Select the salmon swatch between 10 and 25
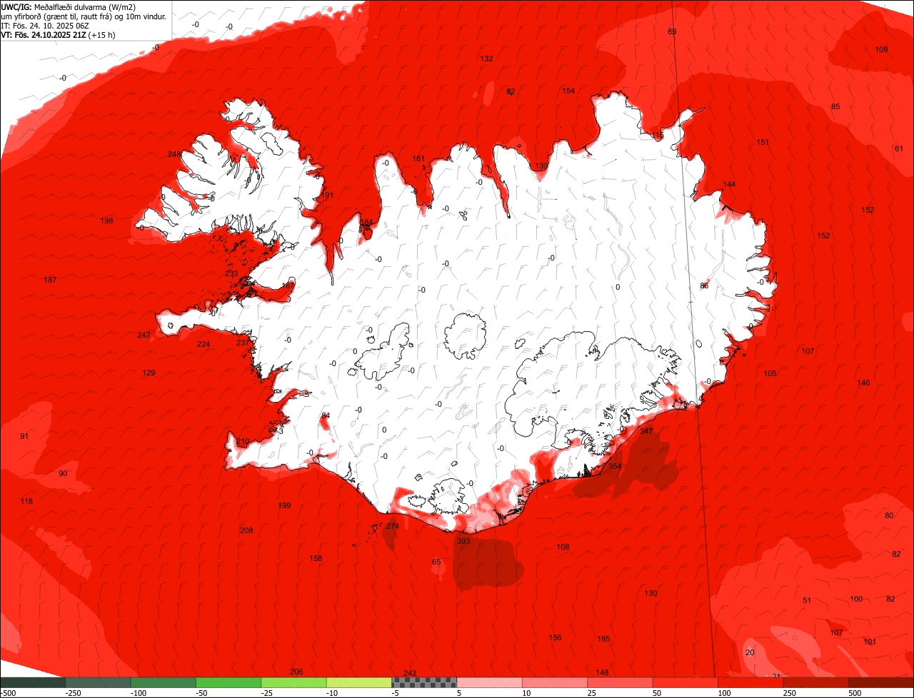The image size is (914, 698). 555,682
